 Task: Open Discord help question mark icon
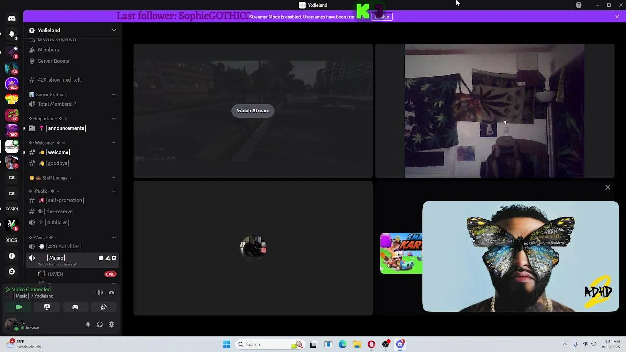click(x=579, y=5)
